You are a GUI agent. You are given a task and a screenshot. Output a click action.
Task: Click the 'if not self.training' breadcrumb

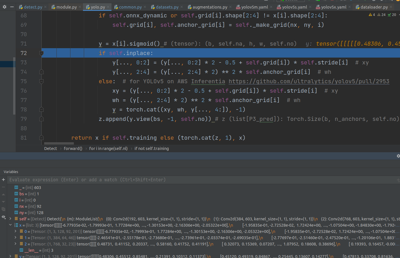152,149
